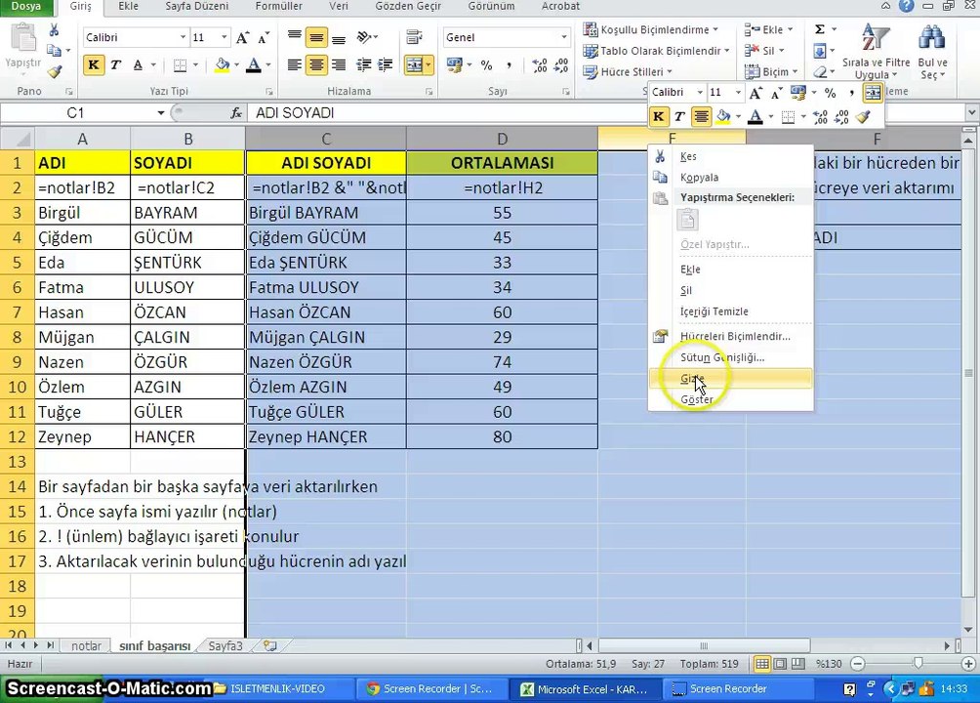The height and width of the screenshot is (703, 980).
Task: Switch to the Sayfa Düzeni ribbon tab
Action: coord(197,6)
